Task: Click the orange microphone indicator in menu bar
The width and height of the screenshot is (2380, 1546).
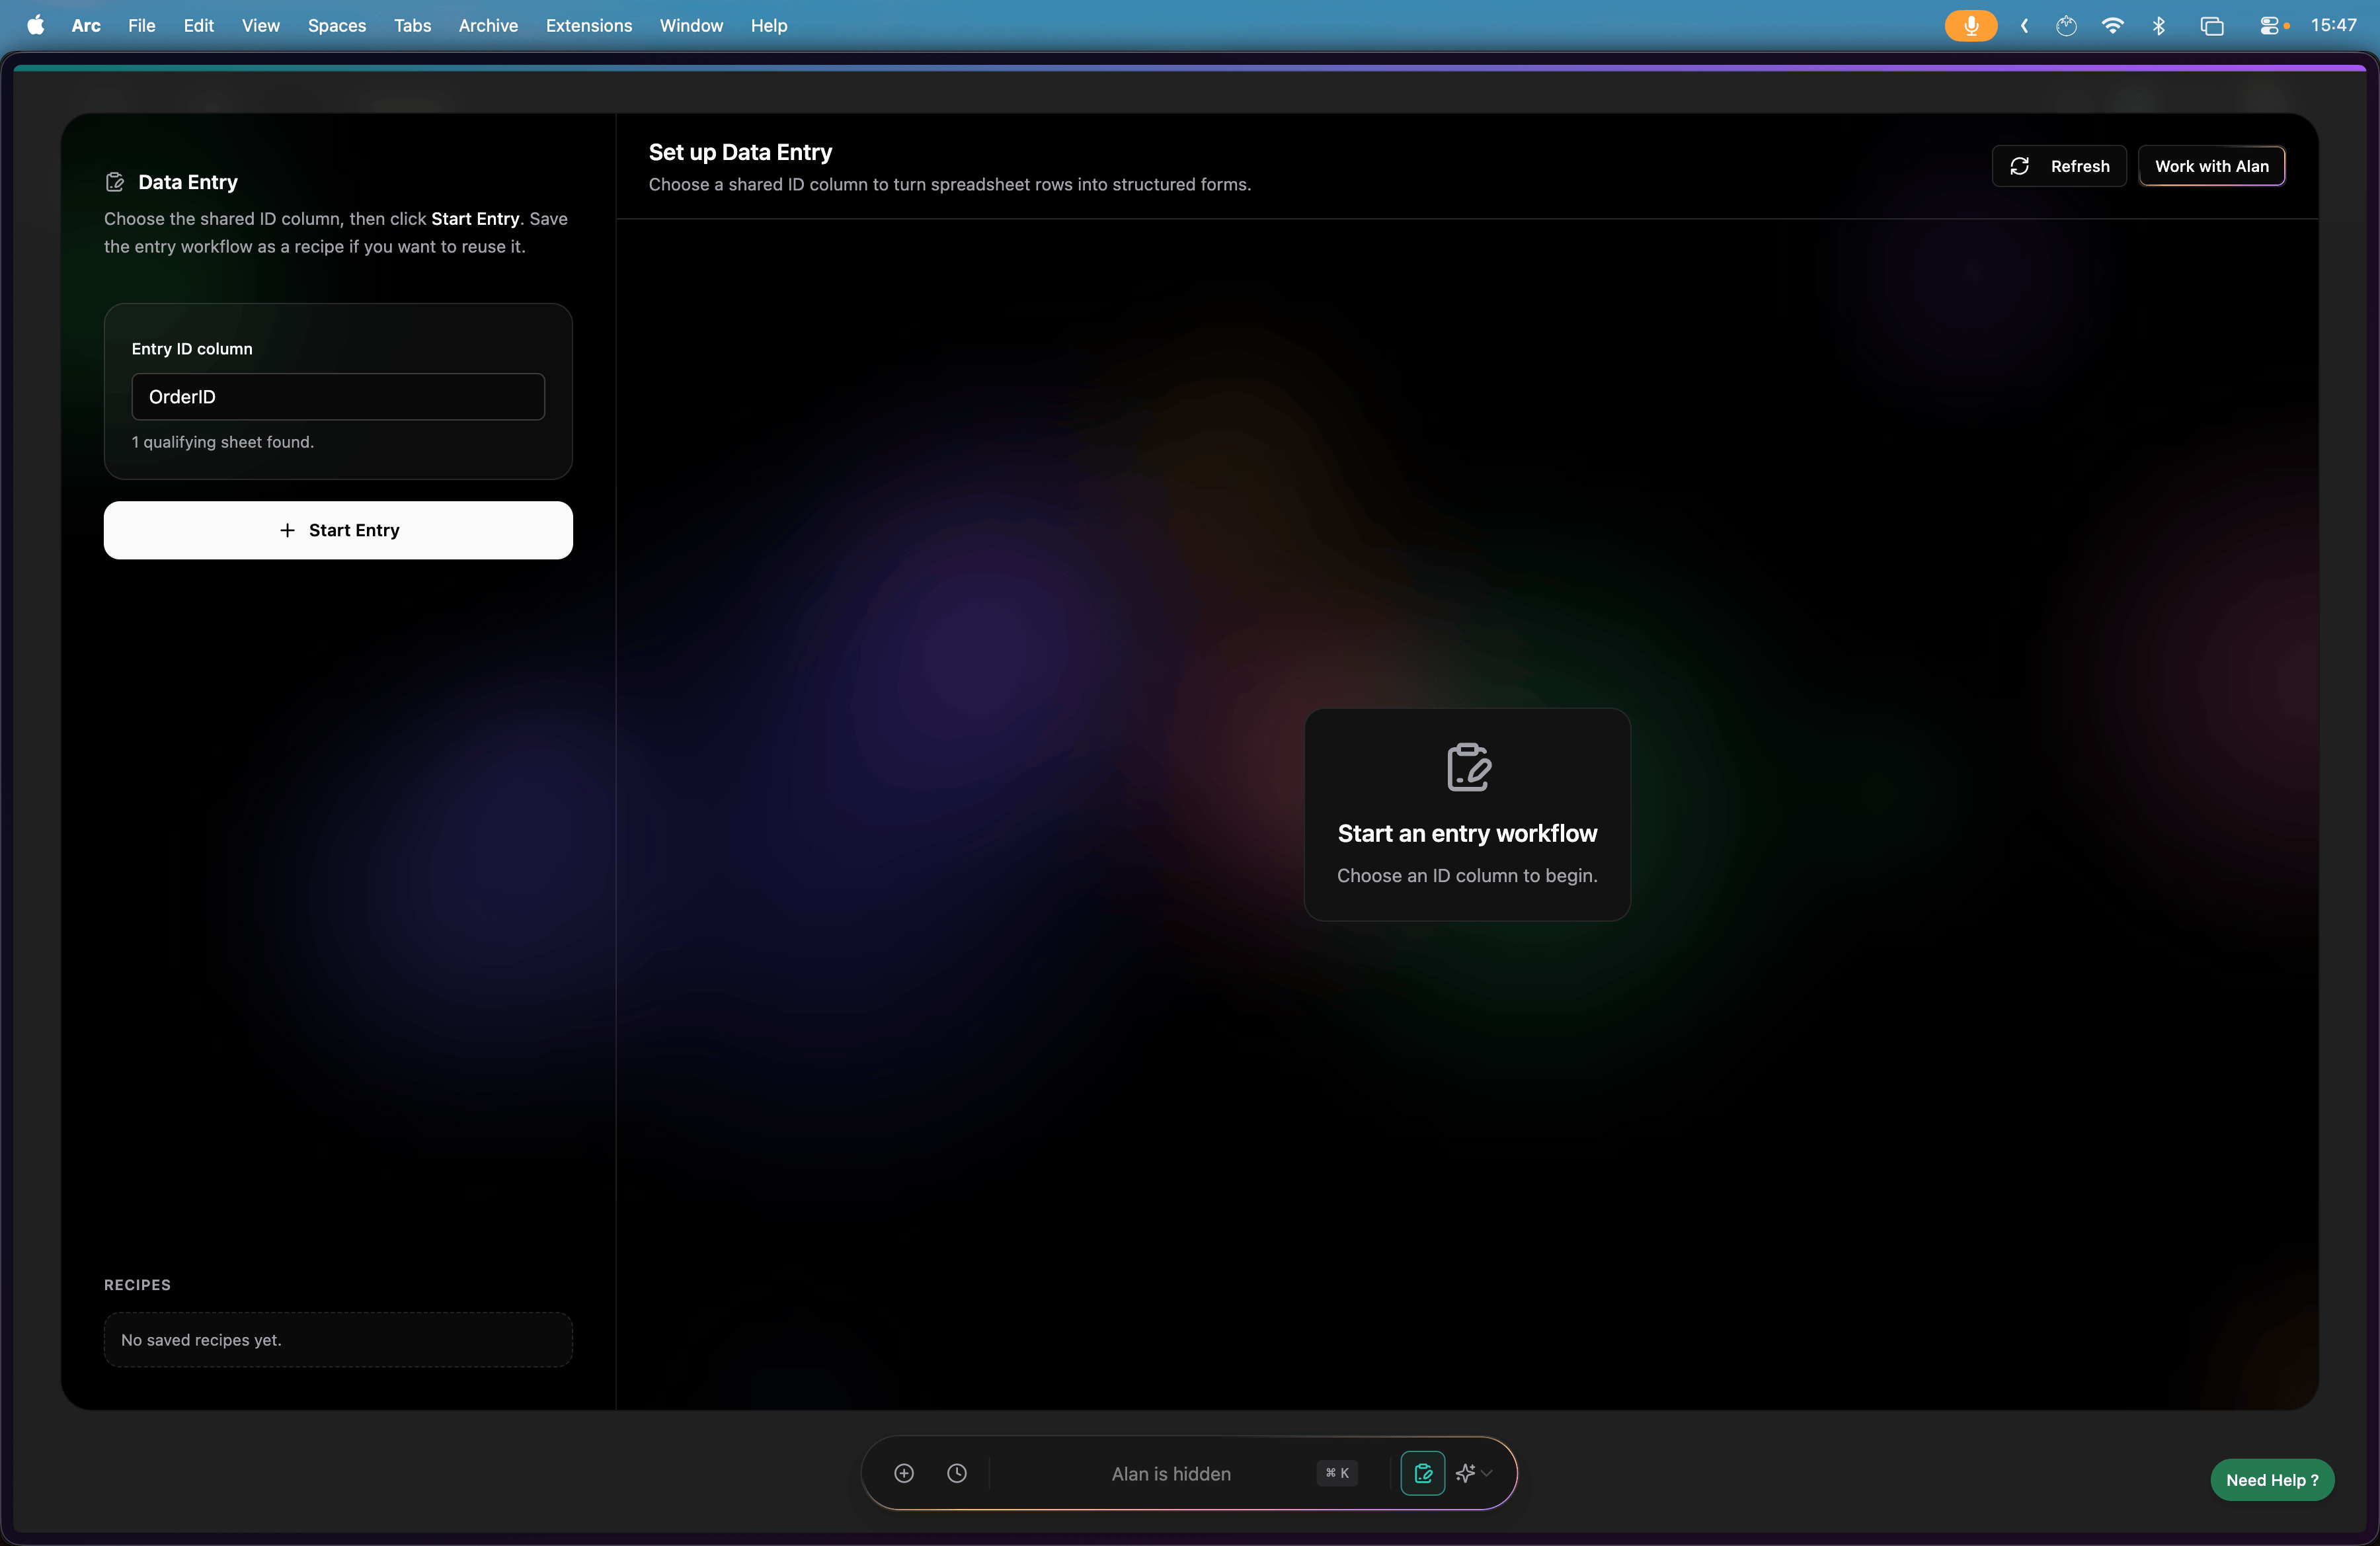Action: 1970,25
